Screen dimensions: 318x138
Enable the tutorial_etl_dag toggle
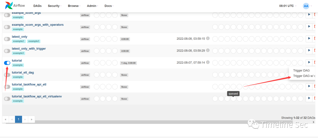tap(7, 75)
